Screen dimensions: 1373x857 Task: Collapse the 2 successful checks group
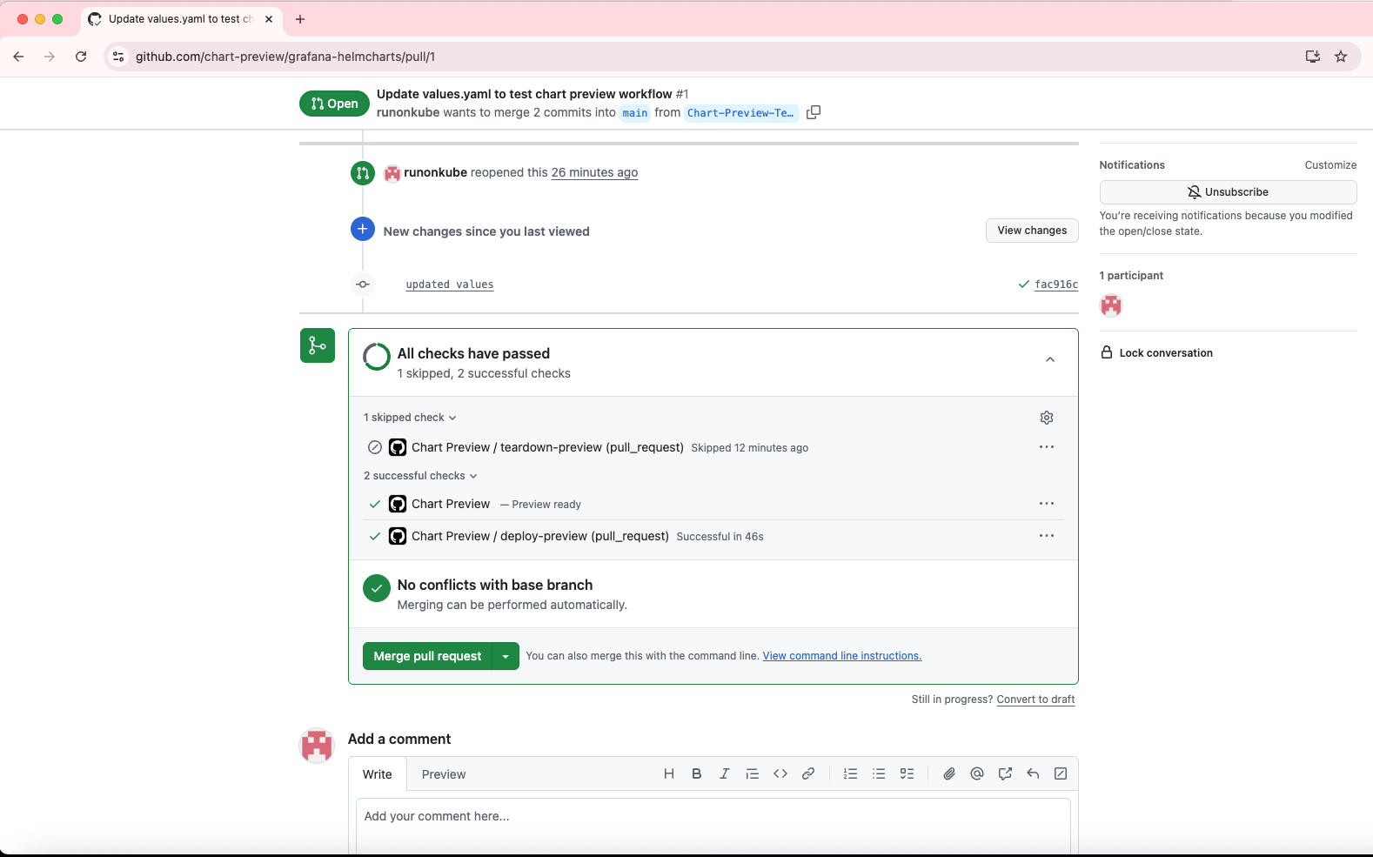pos(420,476)
